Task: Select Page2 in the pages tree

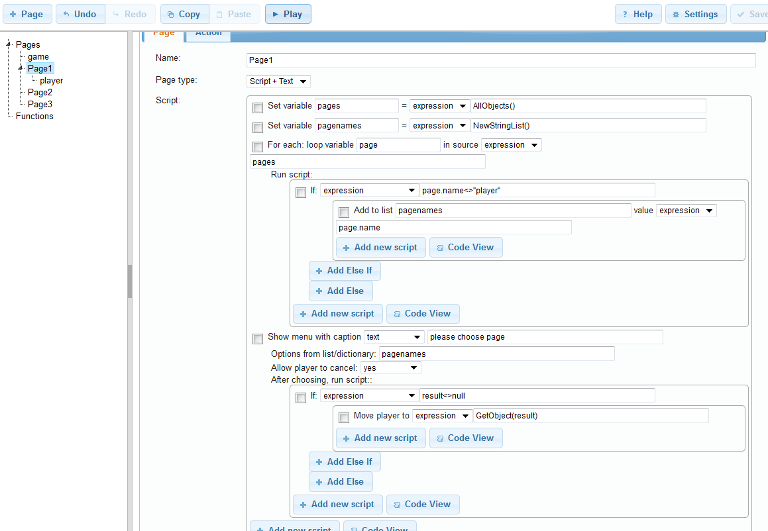Action: tap(40, 92)
